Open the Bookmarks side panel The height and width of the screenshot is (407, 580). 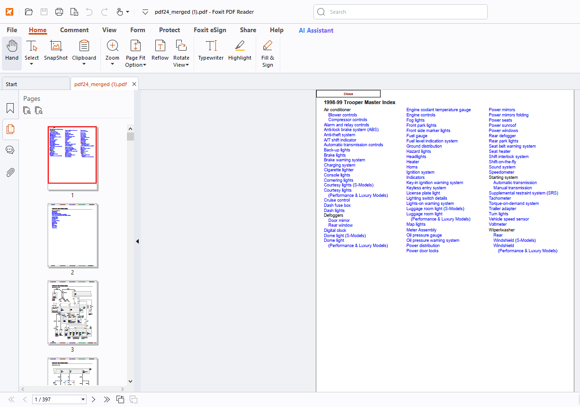(10, 108)
